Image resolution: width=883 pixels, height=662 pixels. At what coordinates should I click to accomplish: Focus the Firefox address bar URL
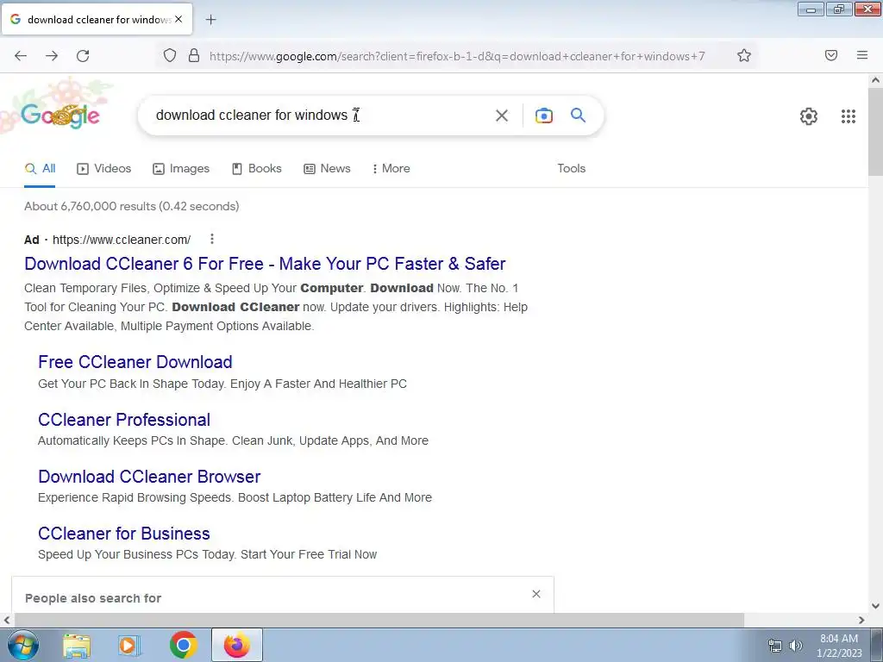[457, 56]
